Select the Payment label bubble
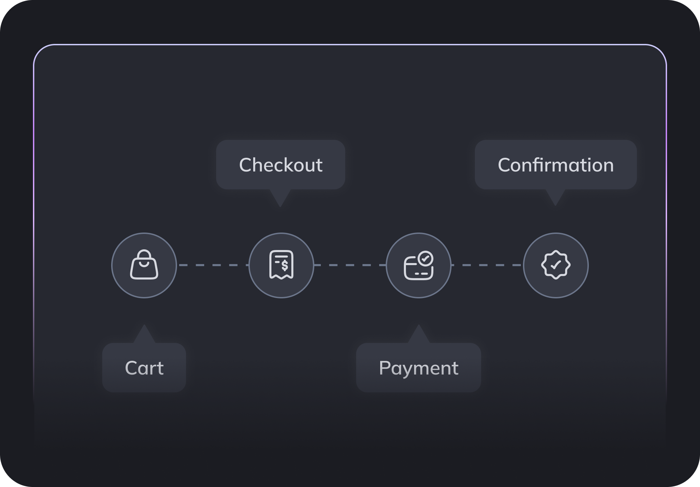Viewport: 700px width, 487px height. (x=419, y=368)
